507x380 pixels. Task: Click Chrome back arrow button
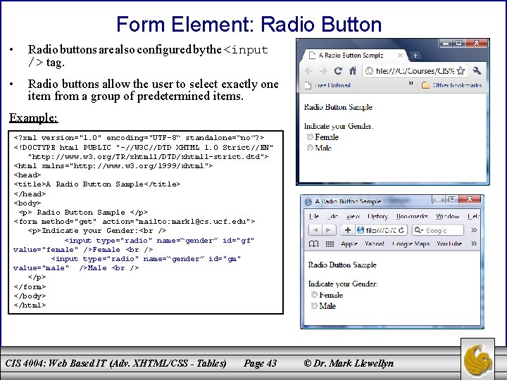pyautogui.click(x=308, y=71)
